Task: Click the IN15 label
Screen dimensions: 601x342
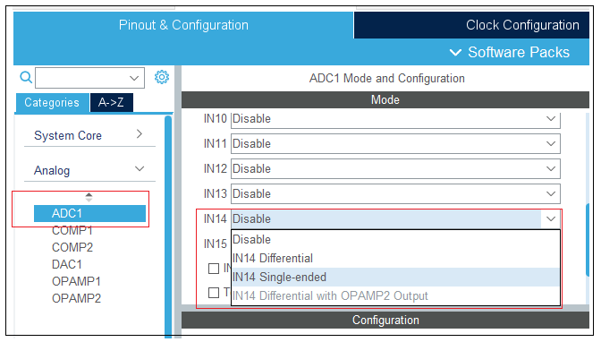Action: 215,244
